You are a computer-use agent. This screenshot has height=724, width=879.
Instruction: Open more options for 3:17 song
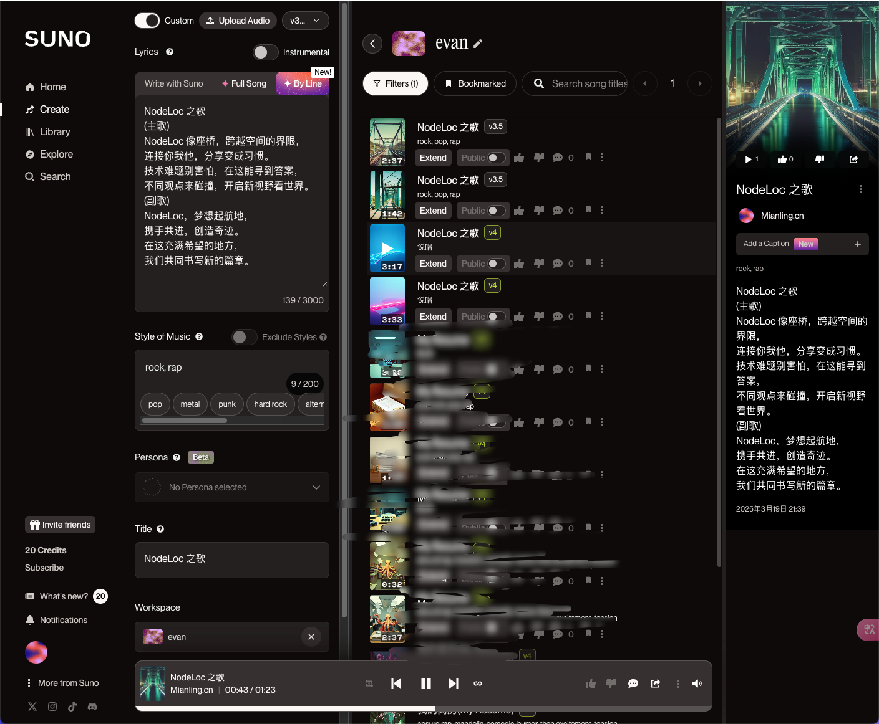[x=602, y=264]
